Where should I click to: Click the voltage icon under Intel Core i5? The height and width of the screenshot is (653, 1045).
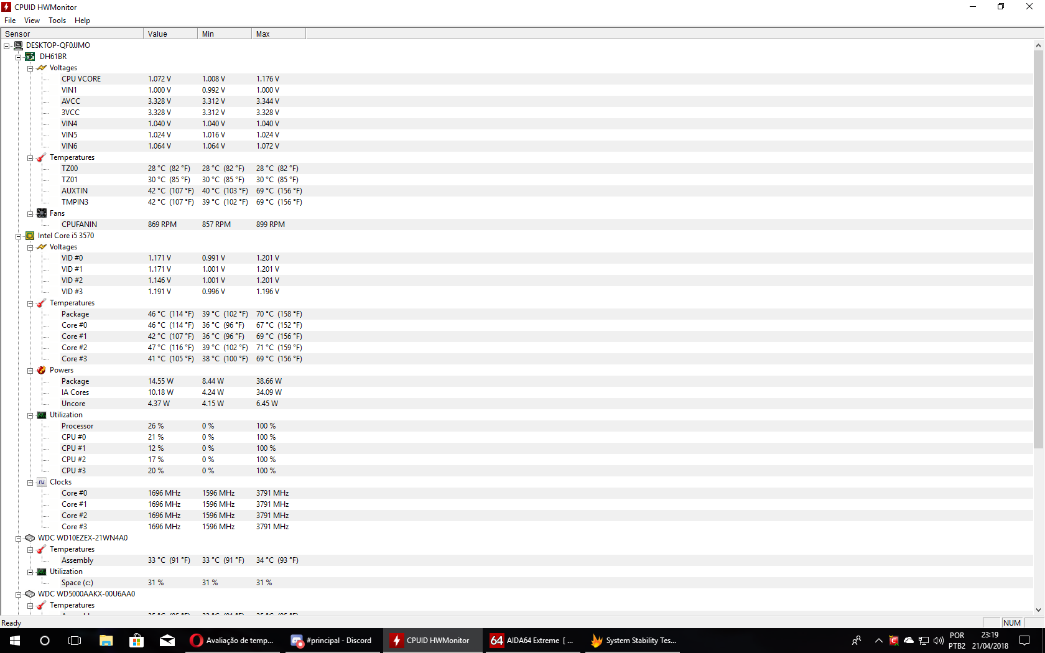[42, 247]
